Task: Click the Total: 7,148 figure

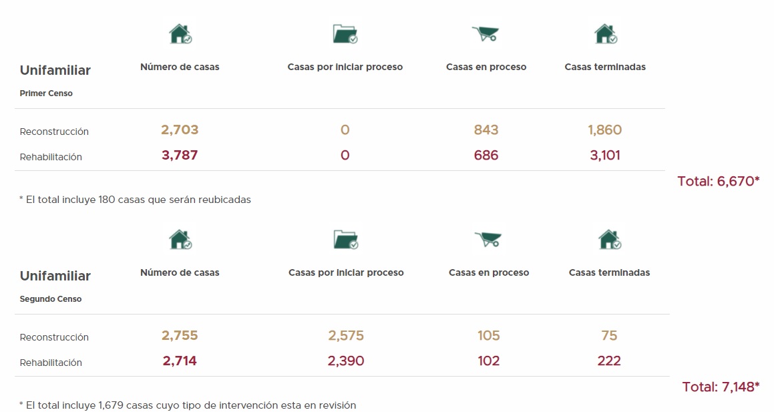Action: pos(721,387)
